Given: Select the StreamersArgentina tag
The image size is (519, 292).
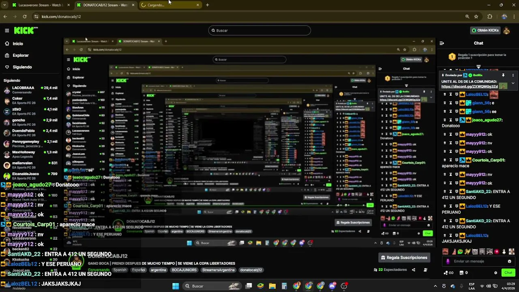Looking at the screenshot, I should tap(218, 270).
